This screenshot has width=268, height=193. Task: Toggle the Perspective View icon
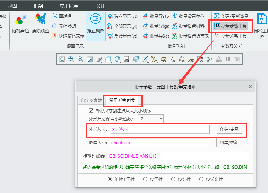136,59
